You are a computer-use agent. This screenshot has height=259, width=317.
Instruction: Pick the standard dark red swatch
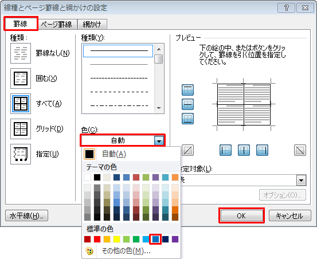click(87, 240)
